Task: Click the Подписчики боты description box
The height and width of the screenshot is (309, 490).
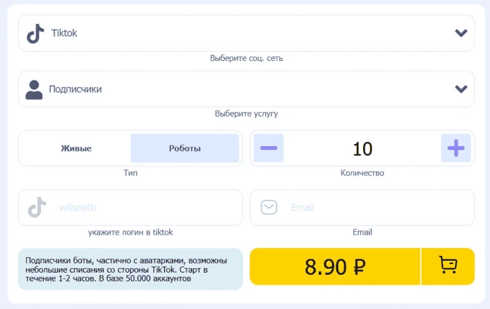Action: click(x=130, y=269)
